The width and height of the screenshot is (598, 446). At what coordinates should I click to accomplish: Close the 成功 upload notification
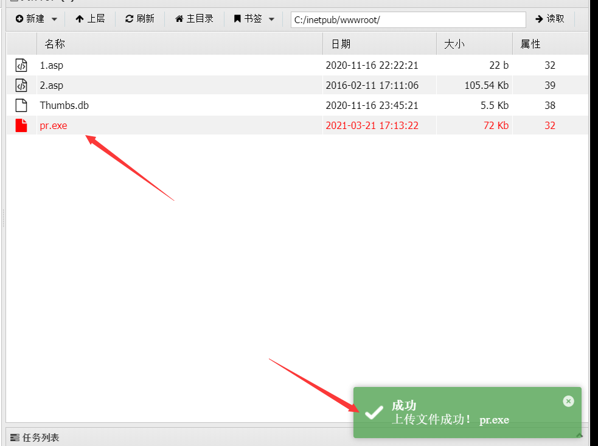pyautogui.click(x=568, y=401)
